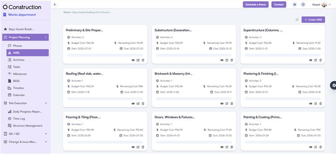Screen dimensions: 336x154
Task: View the Substructure (Excavation... card
Action: pos(222,60)
